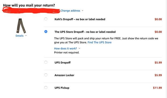
Task: Click the Kohl's Dropoff option label
Action: tap(80, 19)
